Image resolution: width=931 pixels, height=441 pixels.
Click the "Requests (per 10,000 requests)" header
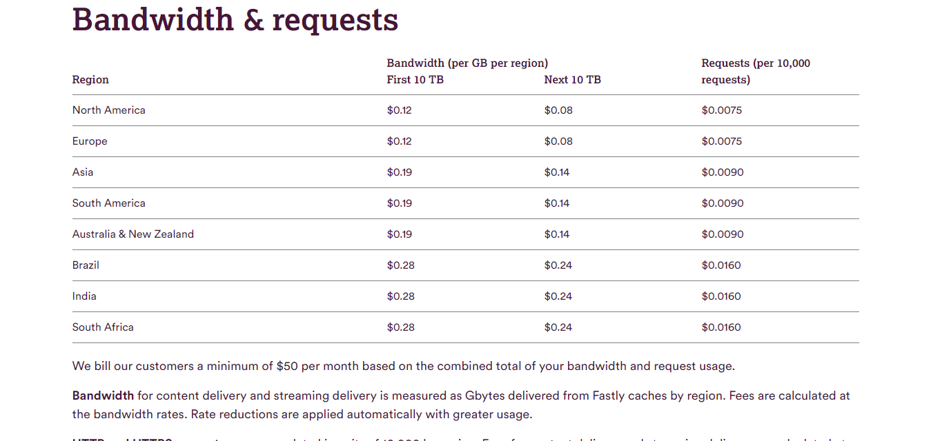coord(756,72)
